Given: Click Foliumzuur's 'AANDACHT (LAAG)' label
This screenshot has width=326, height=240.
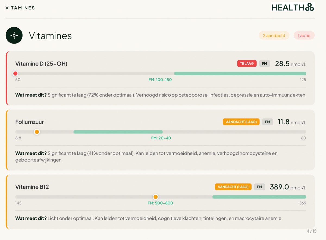Looking at the screenshot, I should (x=241, y=122).
